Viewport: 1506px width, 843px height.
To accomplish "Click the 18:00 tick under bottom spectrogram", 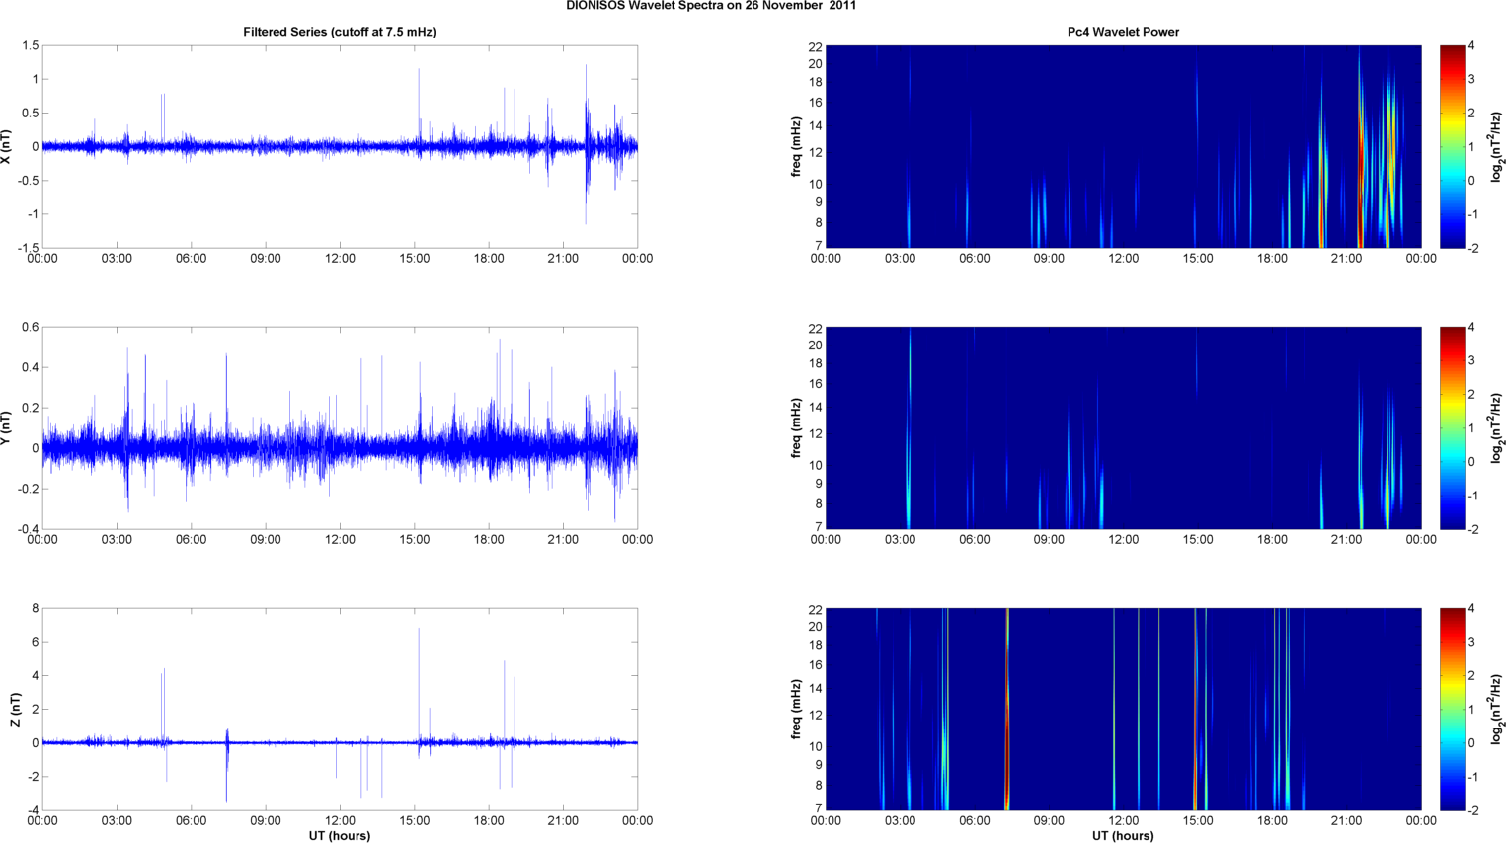I will point(1272,821).
